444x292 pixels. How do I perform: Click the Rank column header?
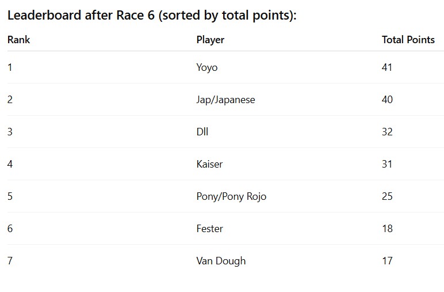(18, 40)
